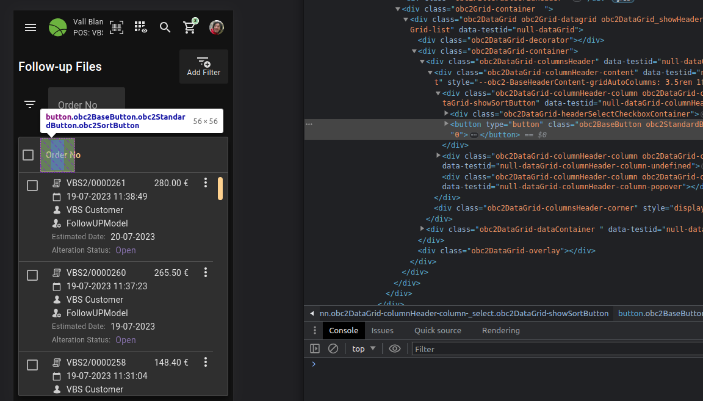Click the Add Filter button
This screenshot has width=703, height=401.
[x=204, y=67]
